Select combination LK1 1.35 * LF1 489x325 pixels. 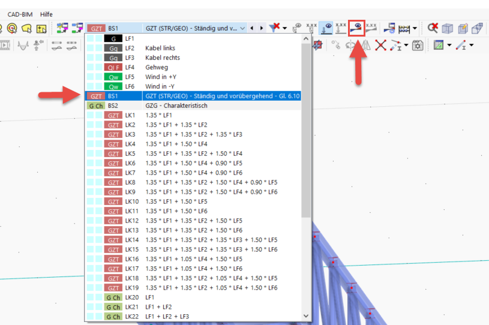(x=193, y=115)
